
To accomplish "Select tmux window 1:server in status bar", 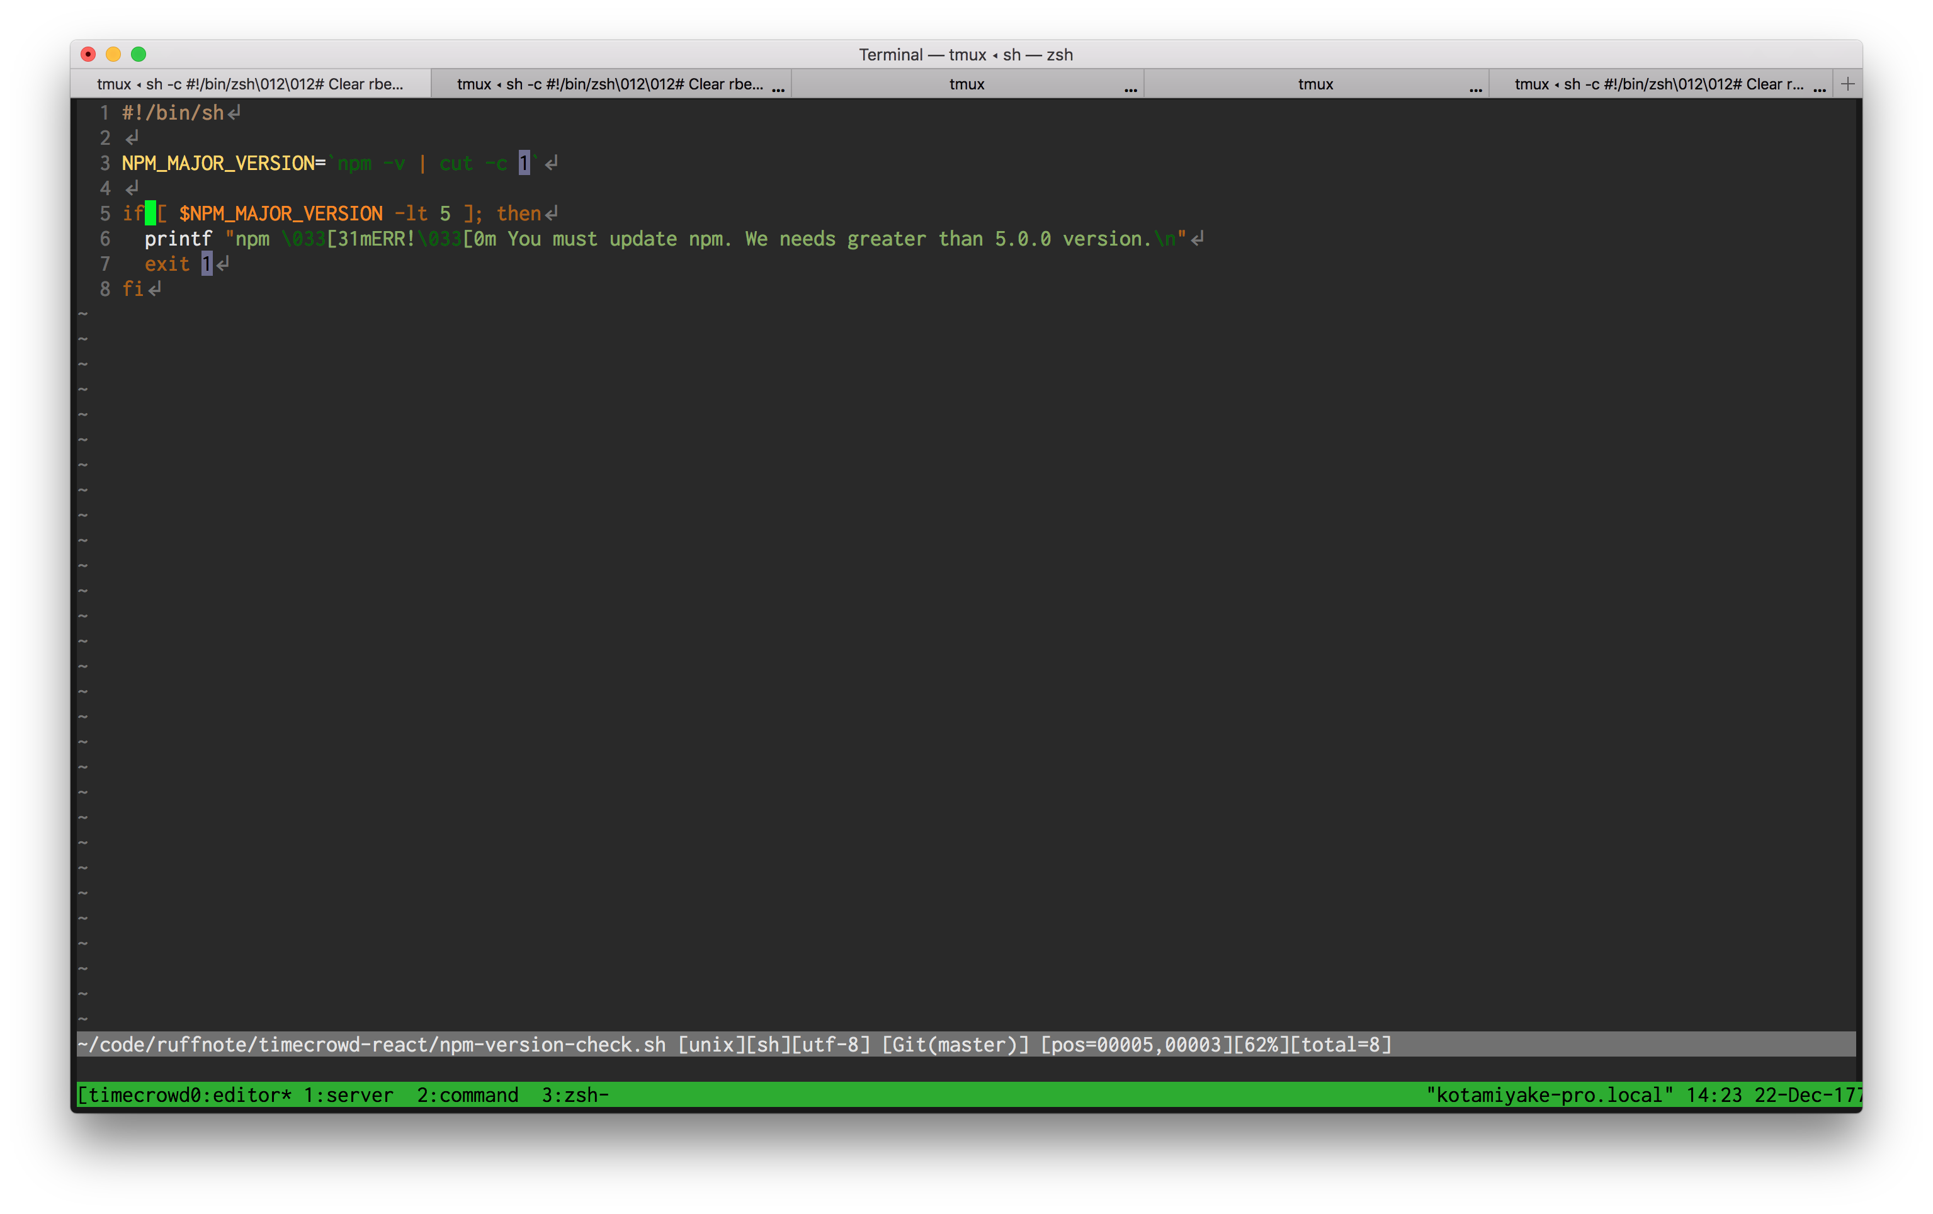I will (x=348, y=1095).
